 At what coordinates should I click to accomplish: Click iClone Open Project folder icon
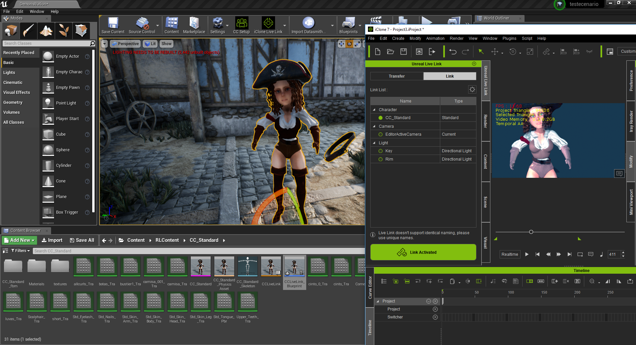click(x=390, y=51)
